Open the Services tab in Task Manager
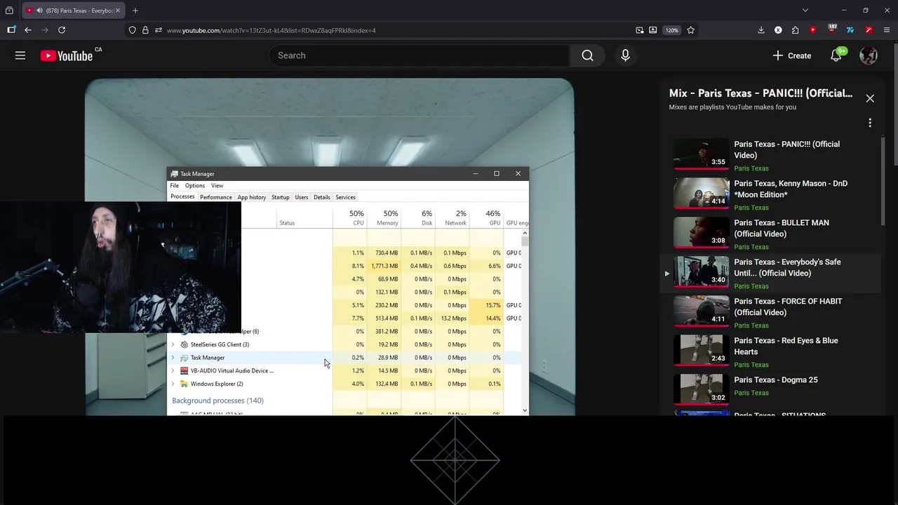898x505 pixels. (x=346, y=197)
